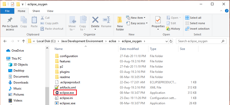Click Select all
Viewport: 230px width, 105px height.
[193, 18]
